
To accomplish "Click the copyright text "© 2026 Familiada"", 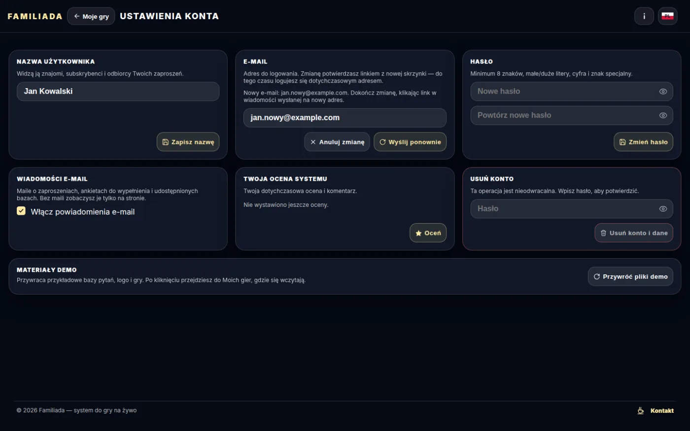I will point(40,410).
